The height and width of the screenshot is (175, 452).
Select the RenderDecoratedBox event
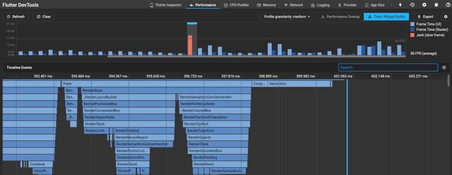click(218, 151)
